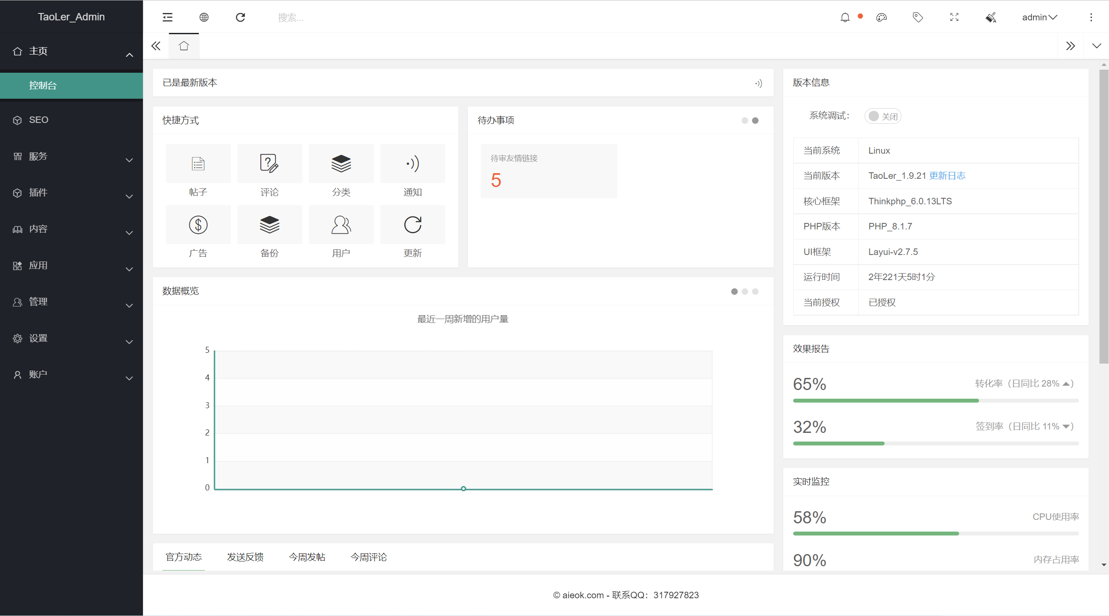The width and height of the screenshot is (1109, 616).
Task: Expand the 插件 (Plugins) sidebar menu
Action: (71, 192)
